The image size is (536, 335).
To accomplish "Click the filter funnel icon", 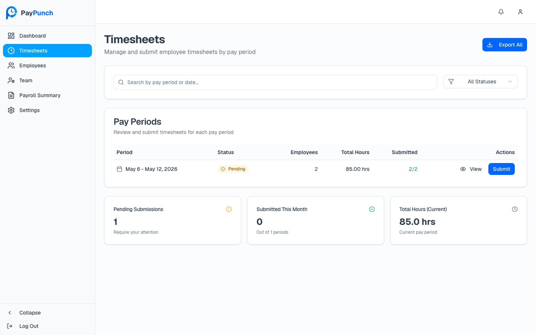I will 451,82.
